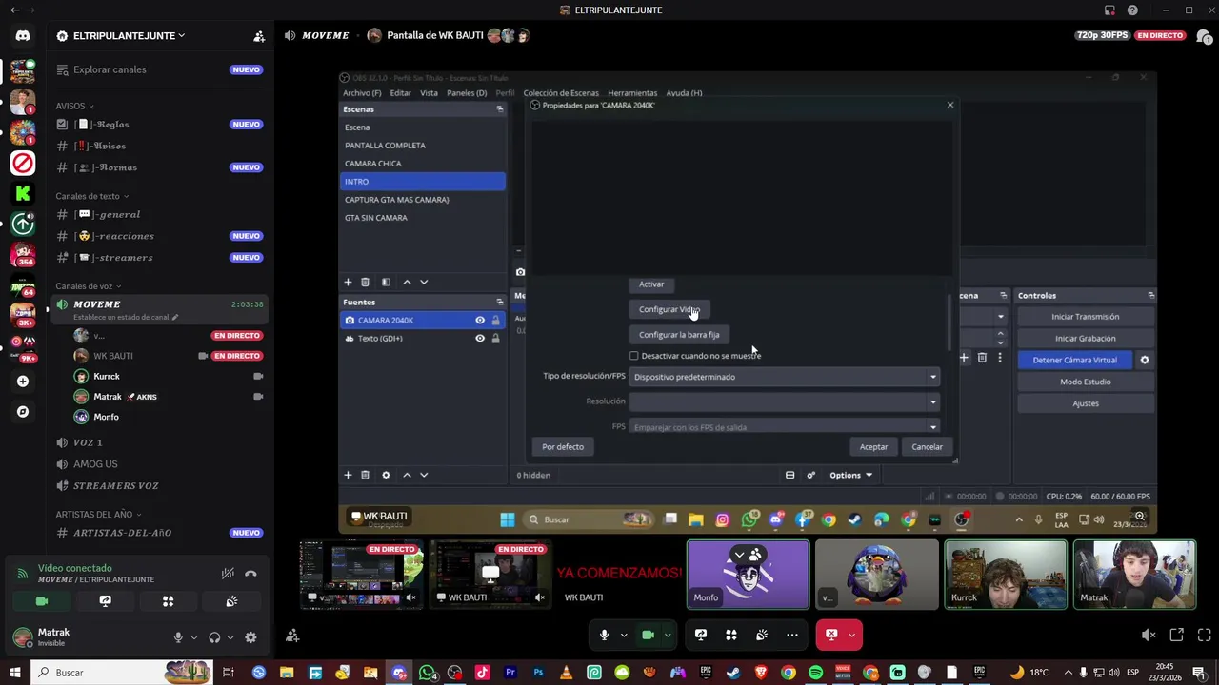This screenshot has height=685, width=1219.
Task: Click the add a server plus icon
Action: (23, 382)
